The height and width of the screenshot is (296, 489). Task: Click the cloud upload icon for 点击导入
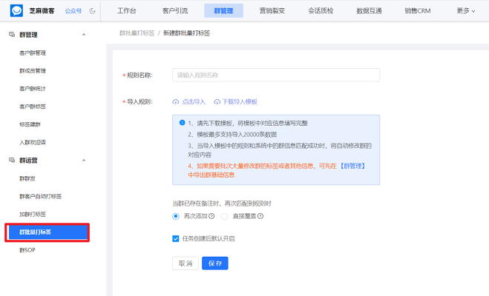[x=176, y=101]
